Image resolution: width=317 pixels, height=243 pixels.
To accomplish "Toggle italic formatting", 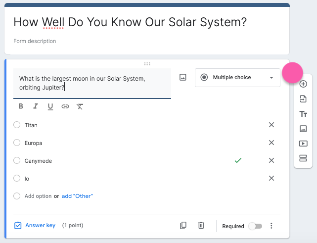I will tap(36, 106).
